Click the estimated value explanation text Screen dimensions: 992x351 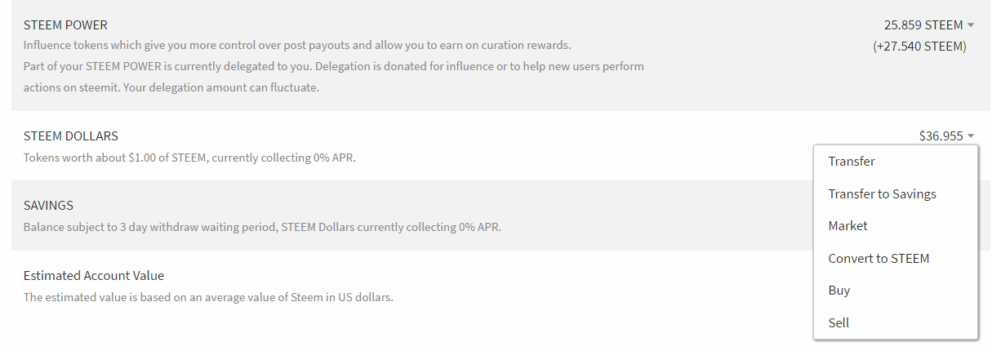click(x=208, y=297)
